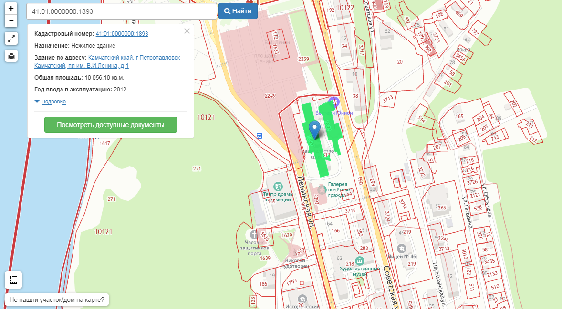
Task: Click the Вестерн Юнион purple icon
Action: (x=334, y=100)
